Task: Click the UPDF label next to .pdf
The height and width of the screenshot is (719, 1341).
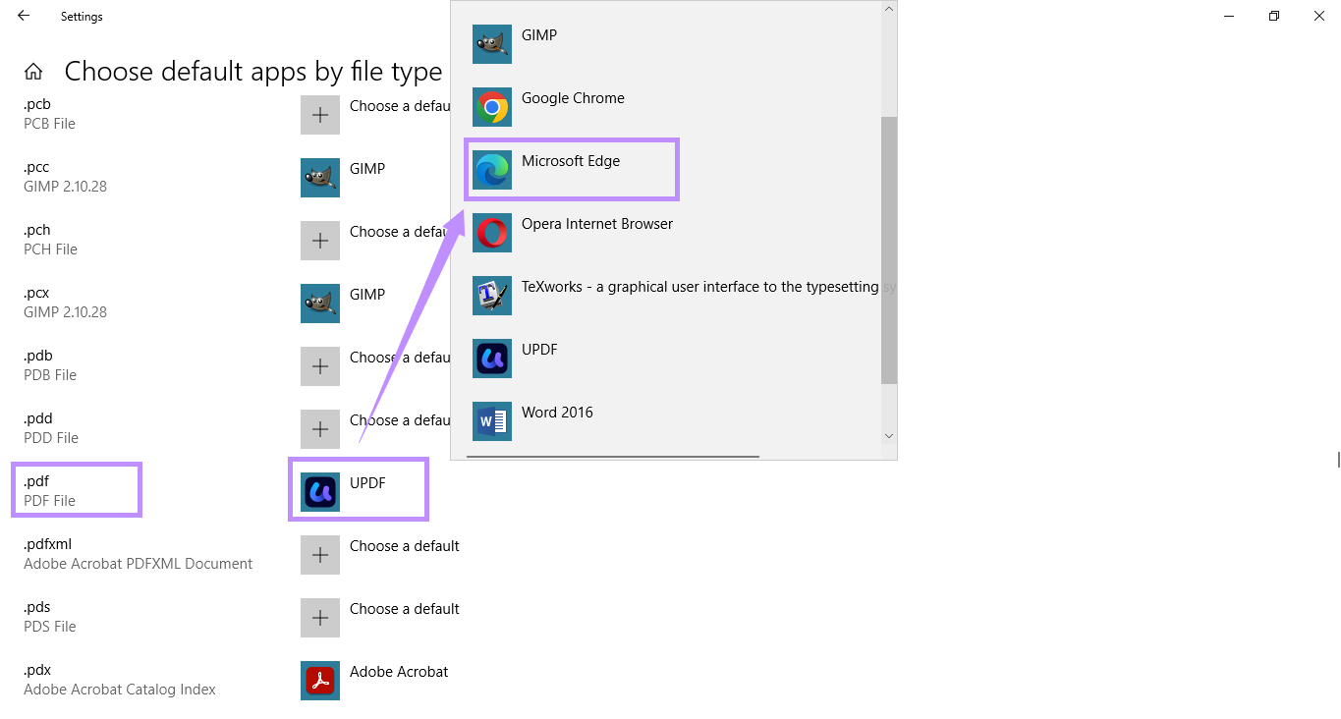Action: pos(367,483)
